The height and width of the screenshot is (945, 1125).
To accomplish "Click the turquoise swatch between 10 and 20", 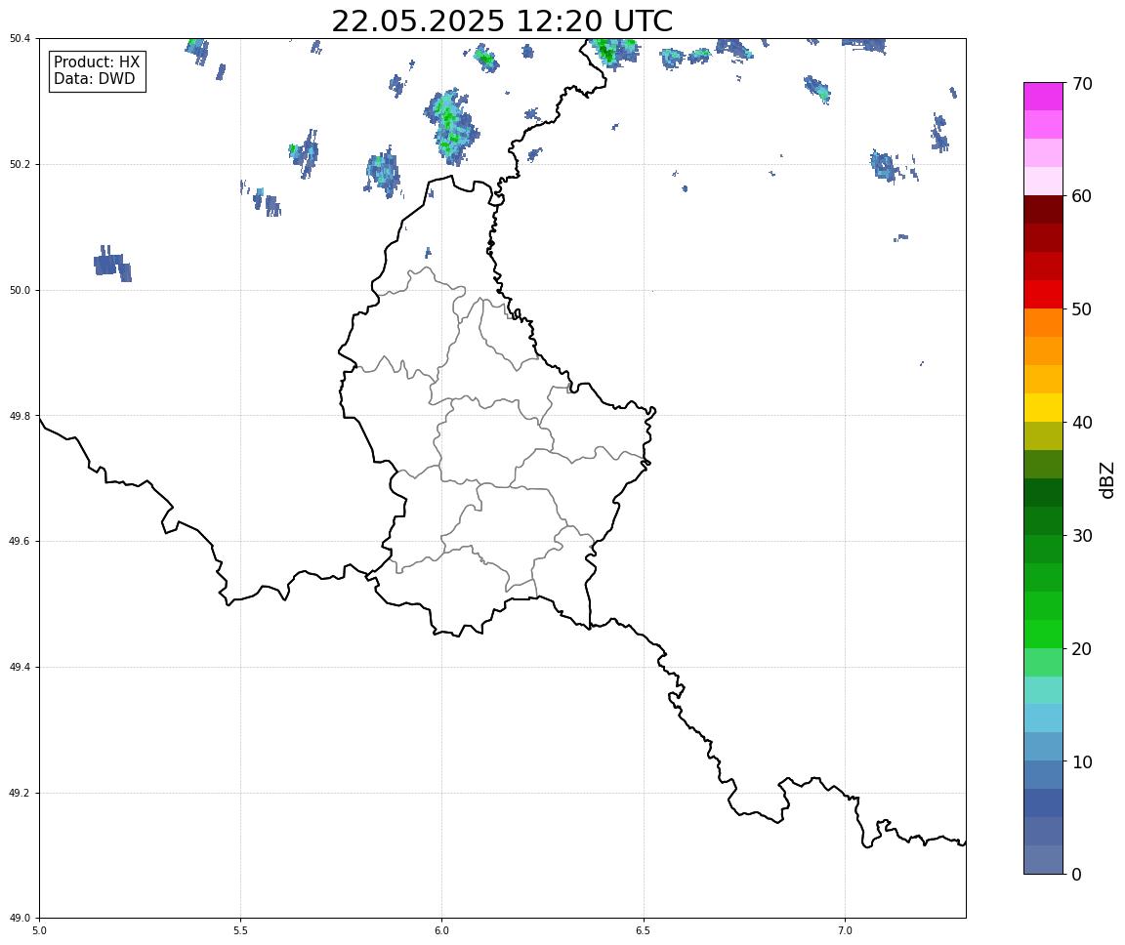I will pos(1043,690).
